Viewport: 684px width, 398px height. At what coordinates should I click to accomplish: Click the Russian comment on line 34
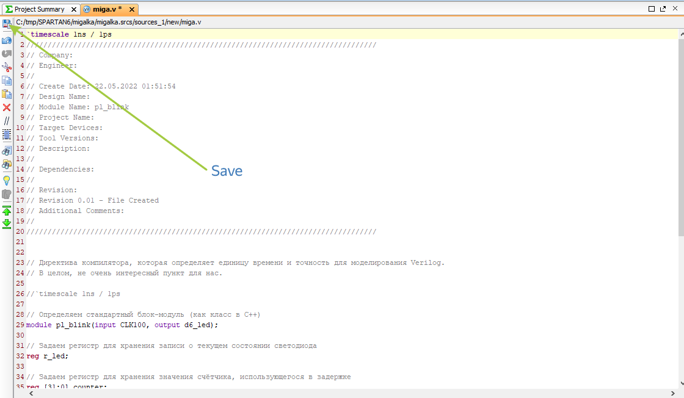189,377
